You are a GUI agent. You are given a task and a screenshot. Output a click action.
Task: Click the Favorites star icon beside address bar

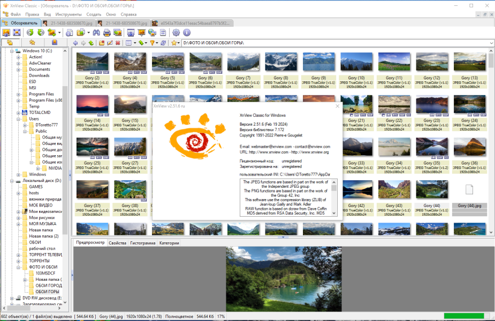coord(174,43)
